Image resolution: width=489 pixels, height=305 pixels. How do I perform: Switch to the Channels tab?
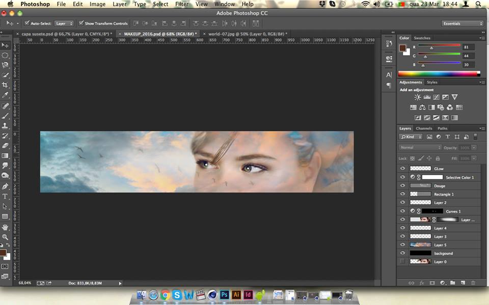(x=424, y=129)
